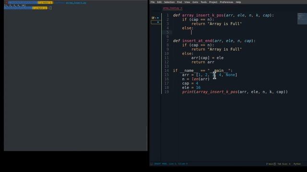Click the minimap code preview
The image size is (307, 172).
pyautogui.click(x=302, y=19)
